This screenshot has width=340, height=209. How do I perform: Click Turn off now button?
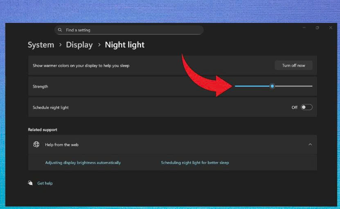point(293,65)
